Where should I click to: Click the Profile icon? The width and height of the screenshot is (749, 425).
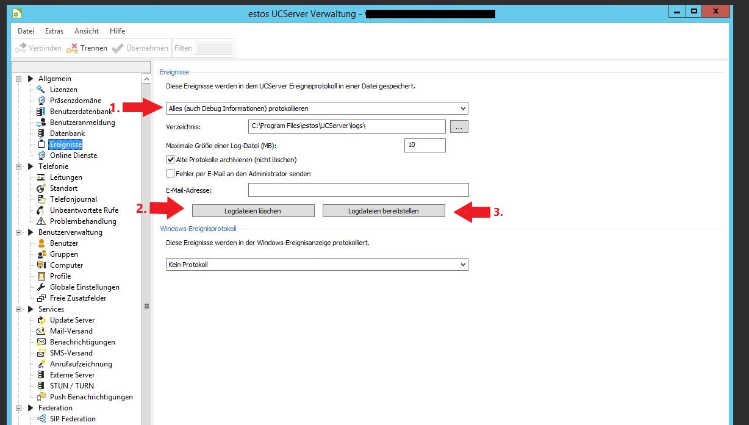point(41,276)
